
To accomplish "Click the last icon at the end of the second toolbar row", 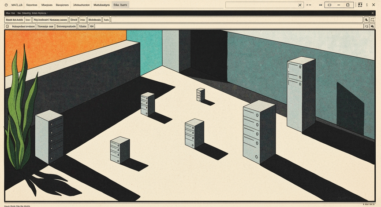I will click(372, 26).
